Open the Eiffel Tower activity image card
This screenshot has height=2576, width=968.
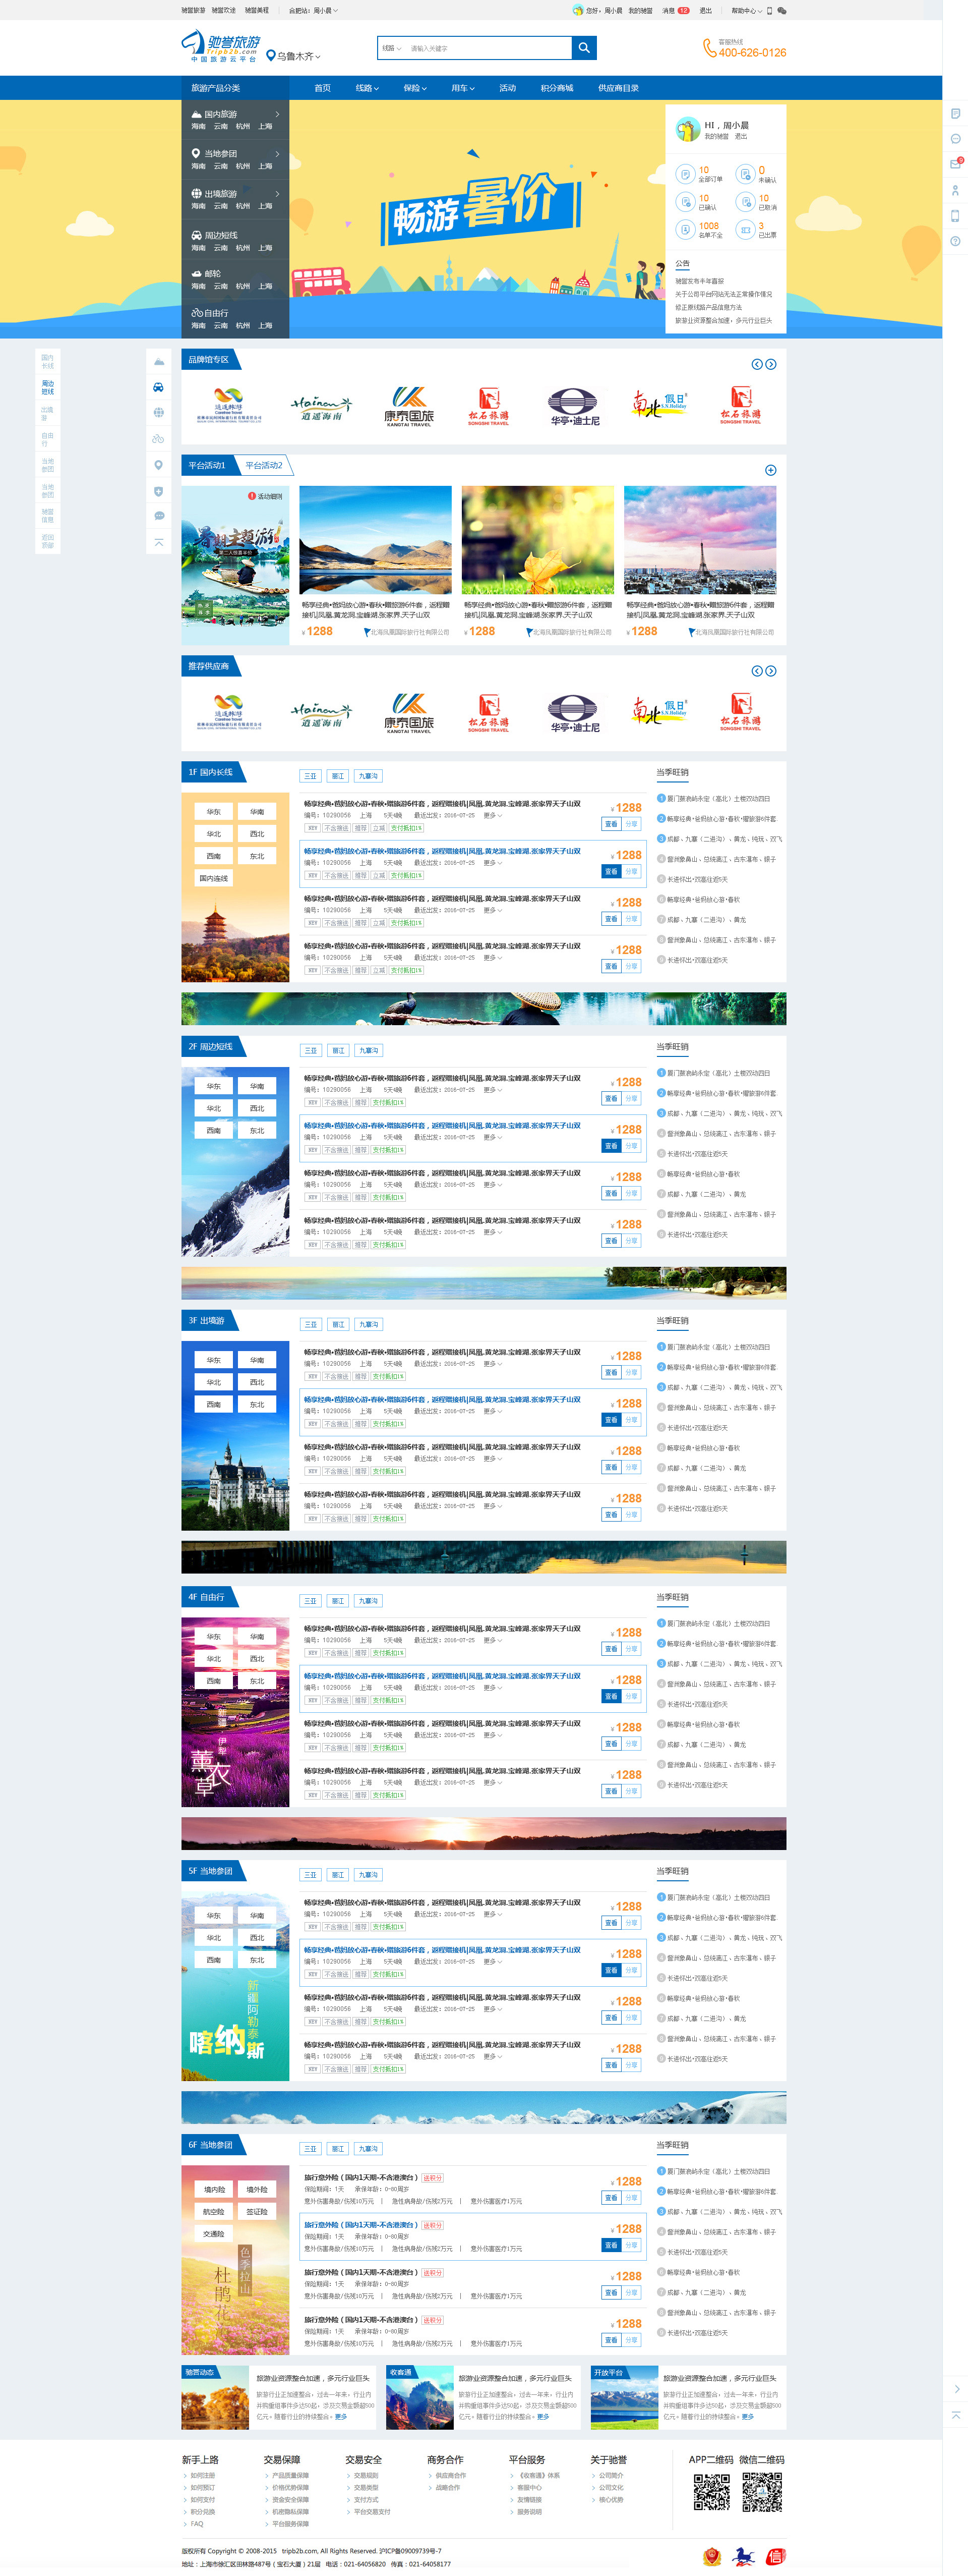(x=699, y=540)
